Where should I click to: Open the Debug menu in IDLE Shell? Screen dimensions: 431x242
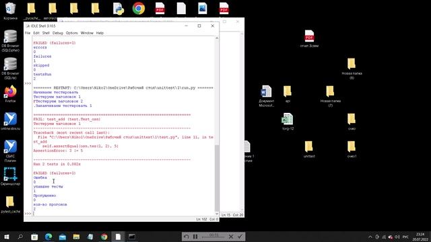[x=58, y=33]
